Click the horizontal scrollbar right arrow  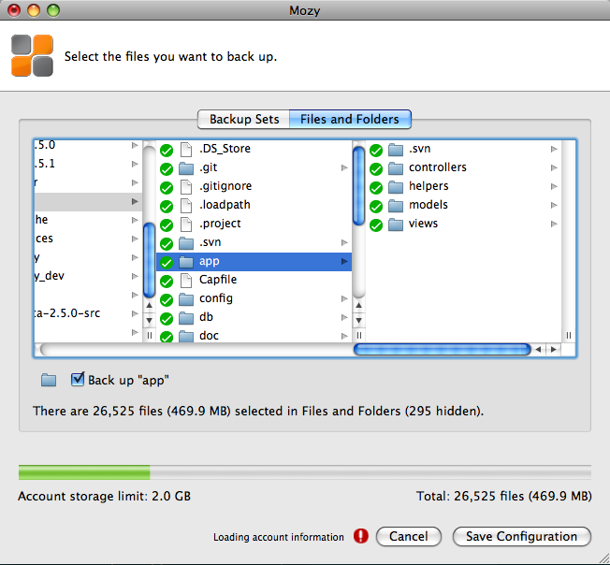(x=553, y=349)
